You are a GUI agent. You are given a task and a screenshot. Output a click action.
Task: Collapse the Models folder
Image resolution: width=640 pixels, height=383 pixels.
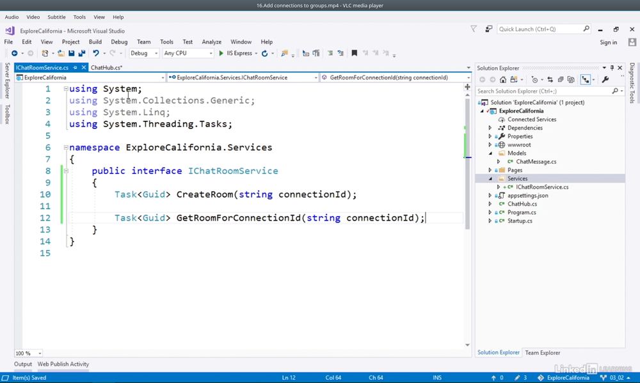pos(490,153)
